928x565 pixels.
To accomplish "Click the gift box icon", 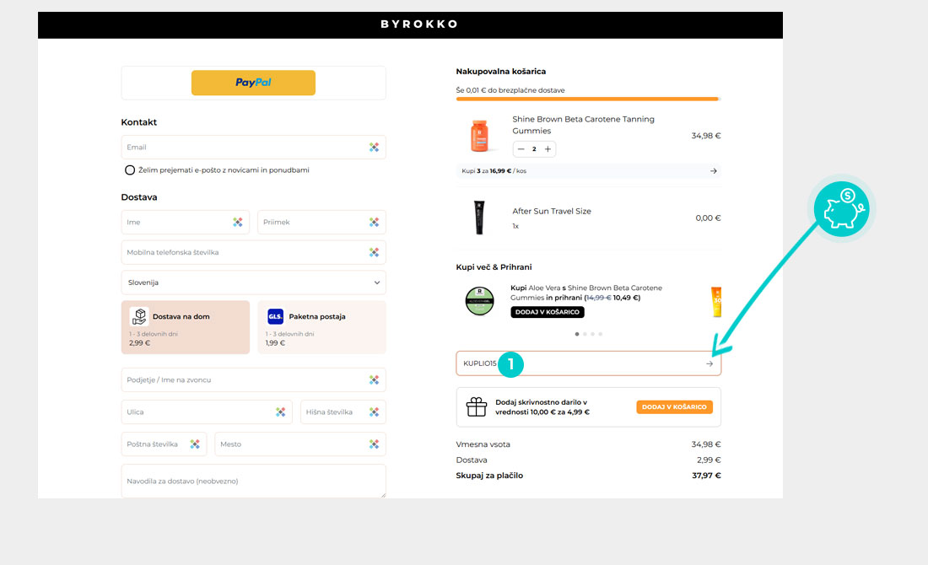I will [477, 407].
